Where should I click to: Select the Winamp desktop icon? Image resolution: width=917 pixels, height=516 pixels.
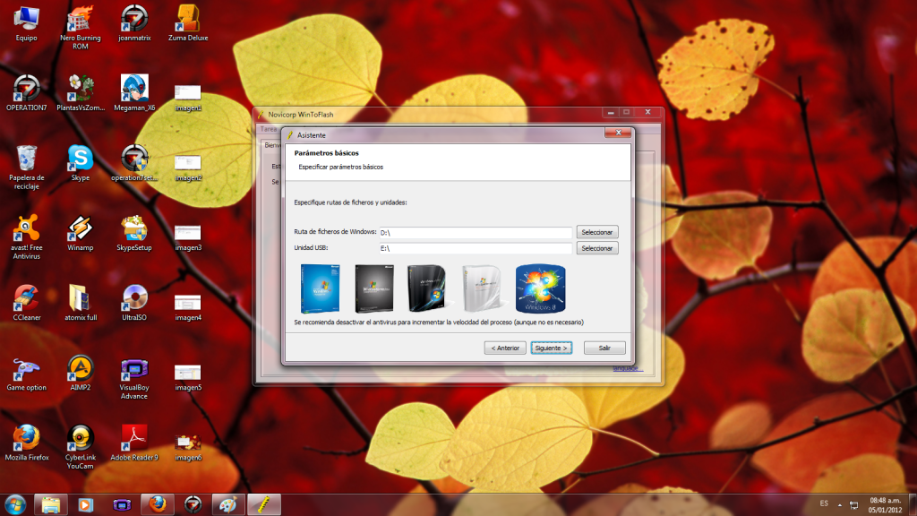pos(80,233)
